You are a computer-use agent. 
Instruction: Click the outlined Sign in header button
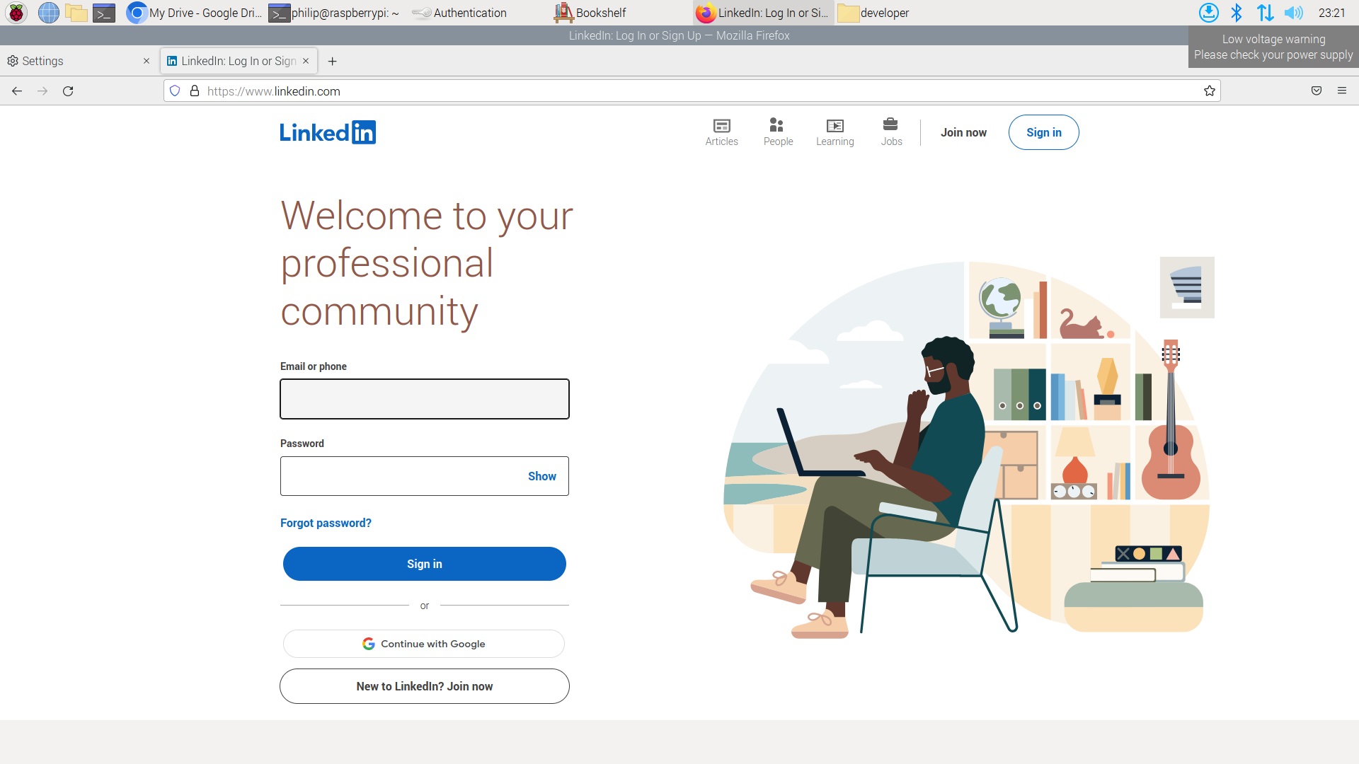pyautogui.click(x=1044, y=132)
